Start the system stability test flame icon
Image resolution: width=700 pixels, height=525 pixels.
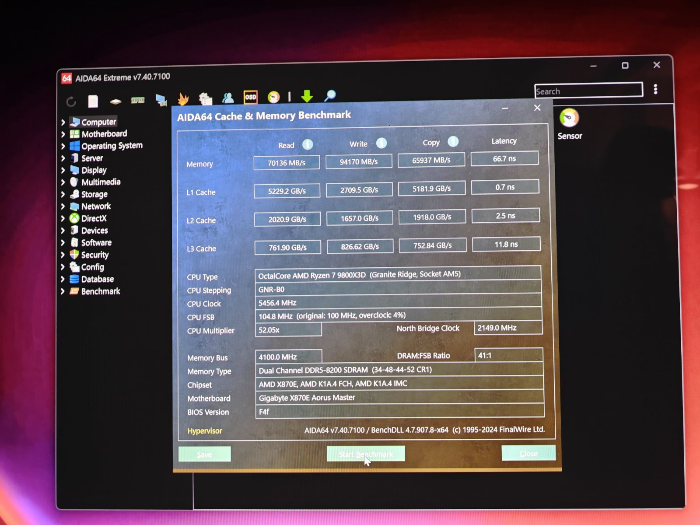[x=183, y=99]
